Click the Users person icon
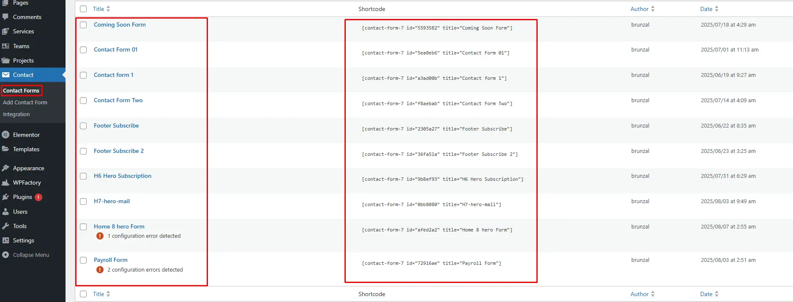 [5, 212]
